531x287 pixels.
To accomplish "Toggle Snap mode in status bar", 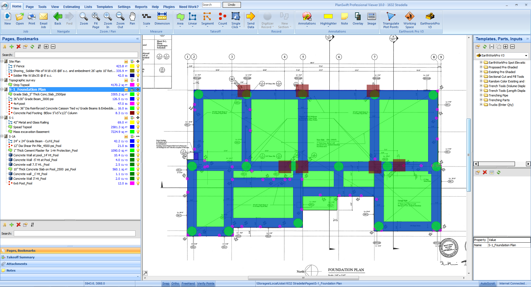I will point(166,283).
